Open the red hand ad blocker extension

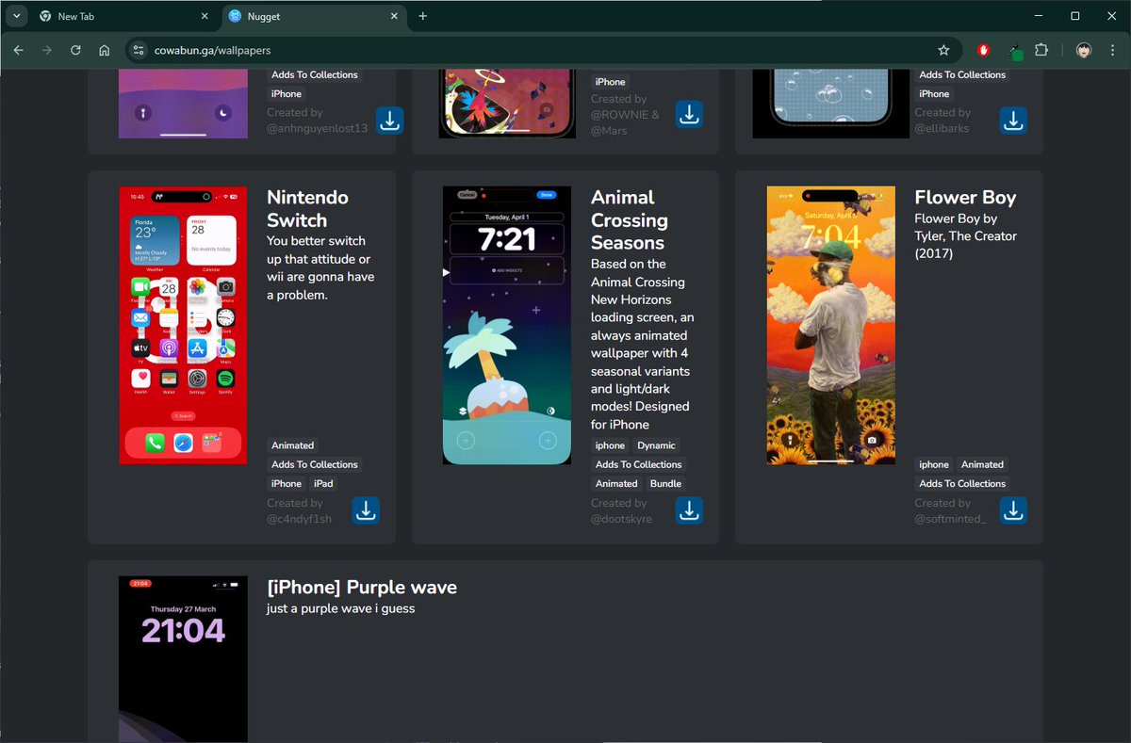click(984, 50)
